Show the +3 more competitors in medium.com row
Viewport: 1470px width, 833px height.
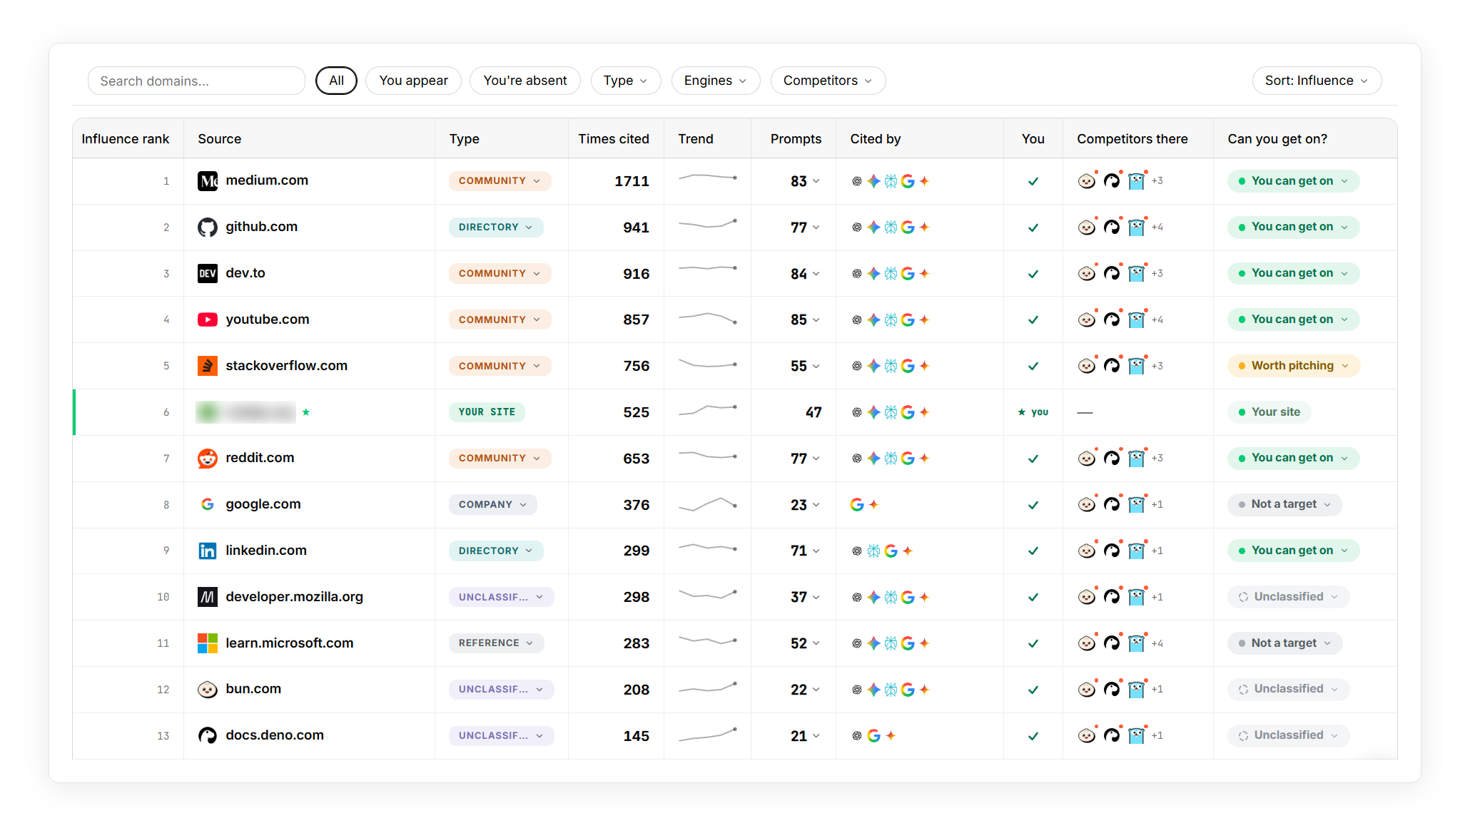click(x=1157, y=181)
